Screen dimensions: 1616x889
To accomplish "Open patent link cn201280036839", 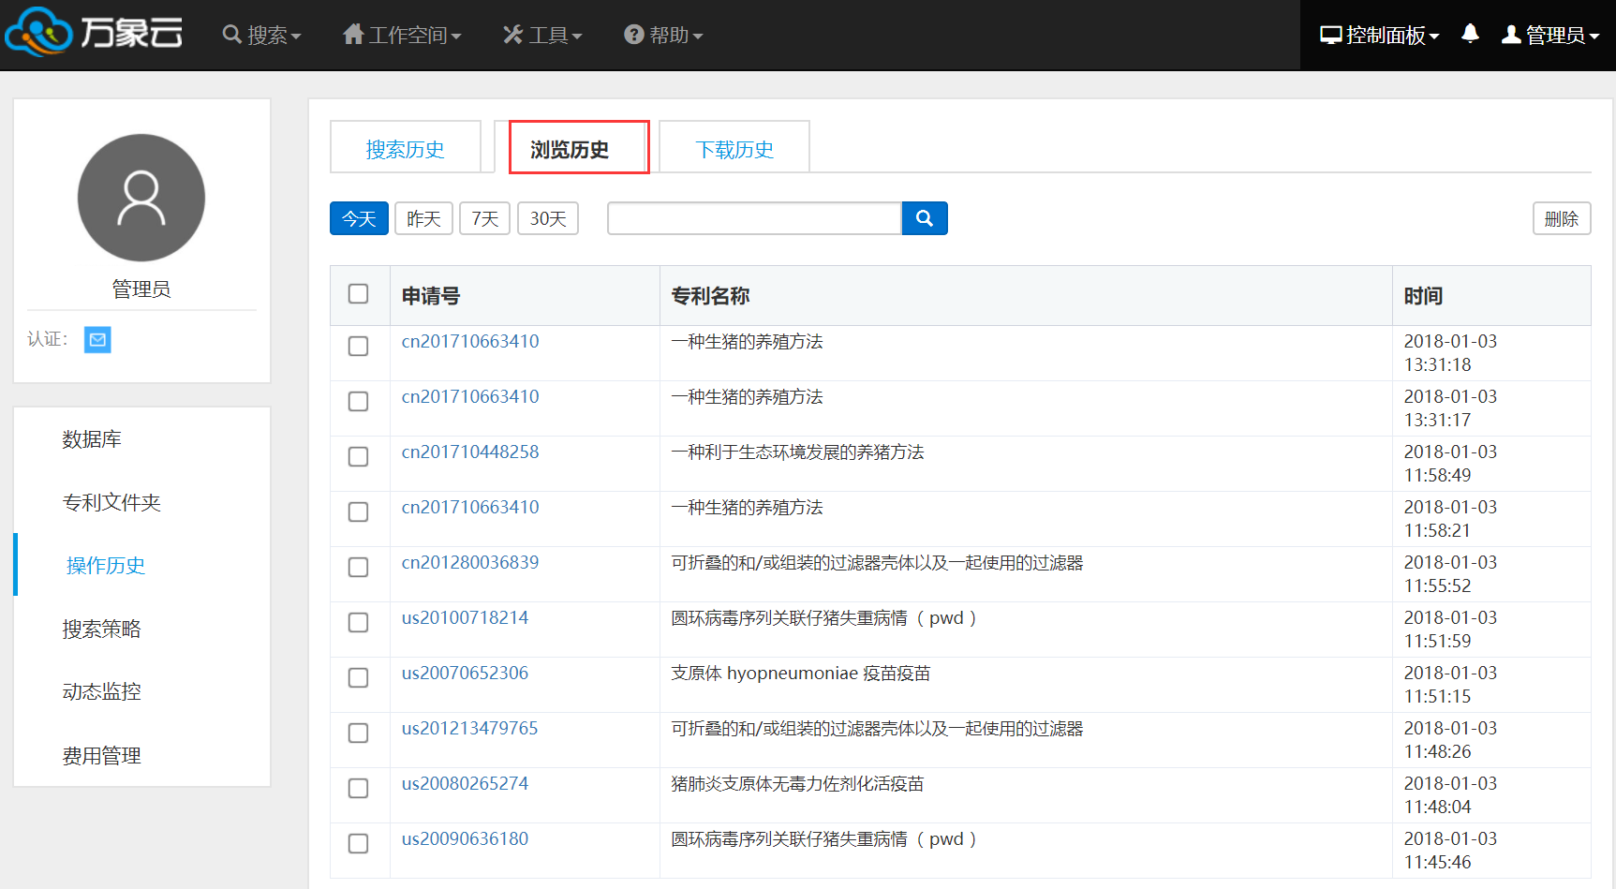I will [470, 562].
